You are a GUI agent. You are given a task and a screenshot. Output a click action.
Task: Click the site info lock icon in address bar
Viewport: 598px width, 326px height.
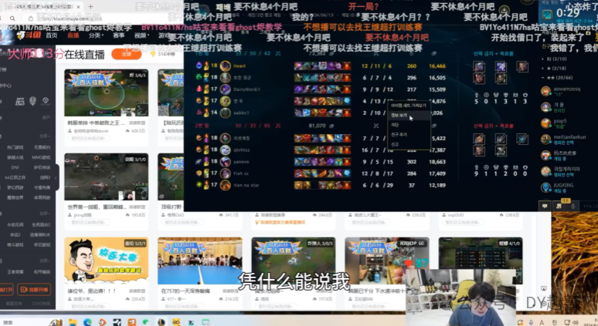(x=30, y=18)
